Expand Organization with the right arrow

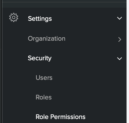120,39
